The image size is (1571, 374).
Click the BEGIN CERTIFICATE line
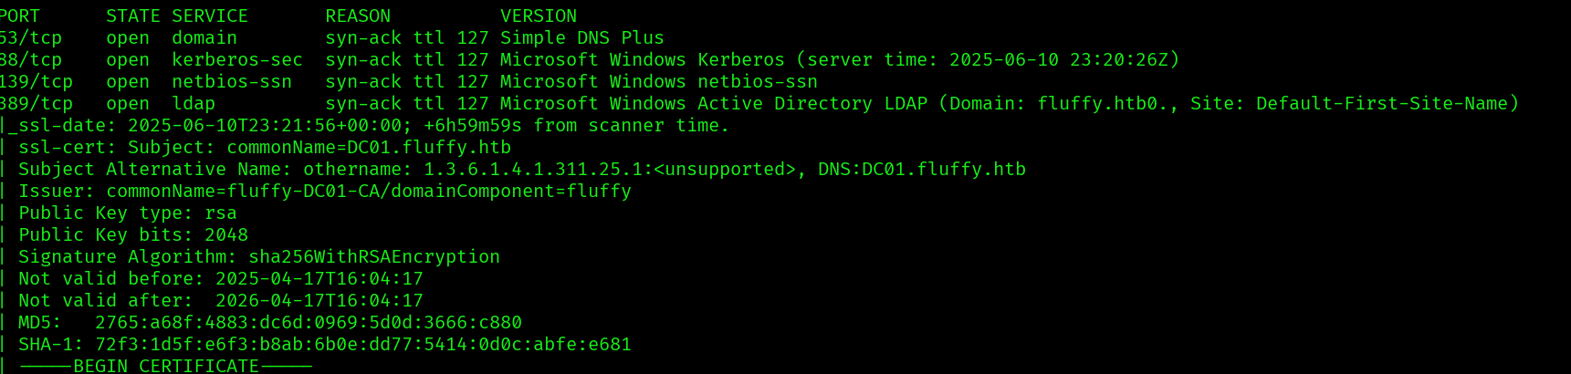(x=166, y=366)
